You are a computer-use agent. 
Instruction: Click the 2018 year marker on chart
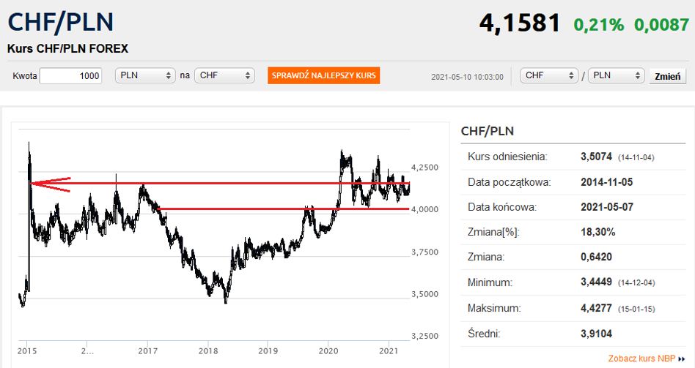pyautogui.click(x=207, y=349)
